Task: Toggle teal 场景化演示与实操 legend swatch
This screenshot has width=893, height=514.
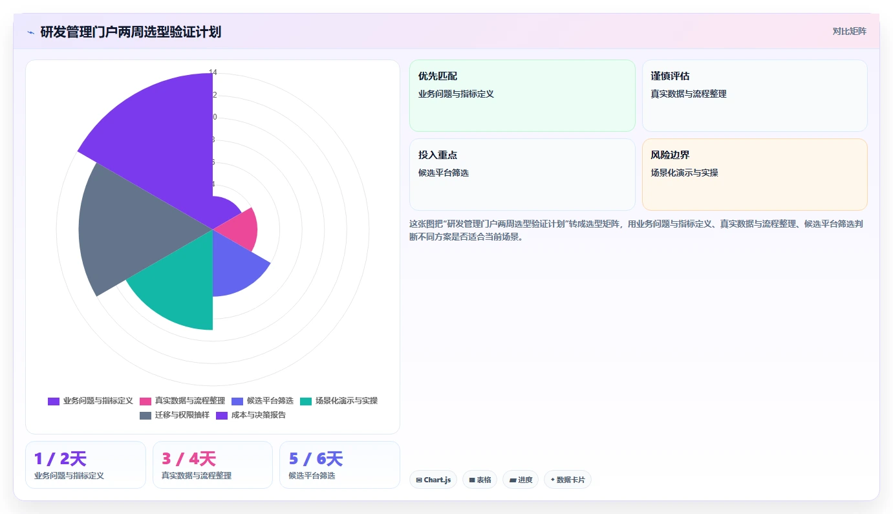Action: 306,401
